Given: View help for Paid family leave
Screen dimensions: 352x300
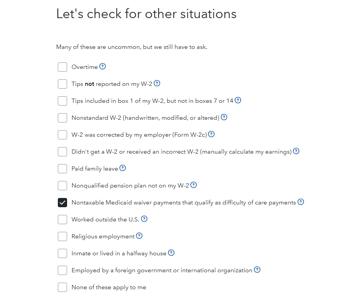Looking at the screenshot, I should point(123,168).
